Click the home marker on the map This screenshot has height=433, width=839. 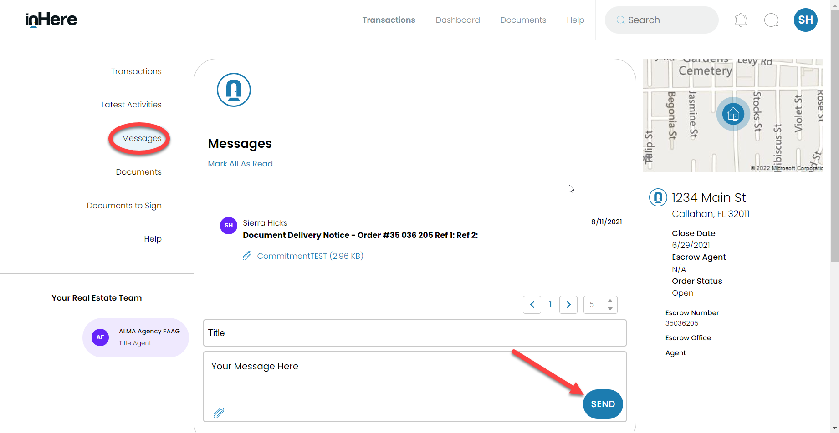[x=733, y=114]
